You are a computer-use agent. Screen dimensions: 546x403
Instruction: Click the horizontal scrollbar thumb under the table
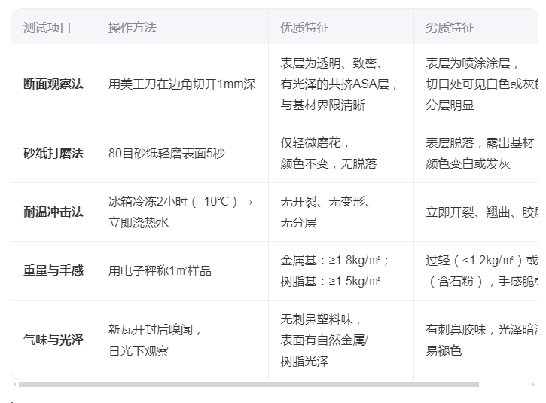click(249, 384)
